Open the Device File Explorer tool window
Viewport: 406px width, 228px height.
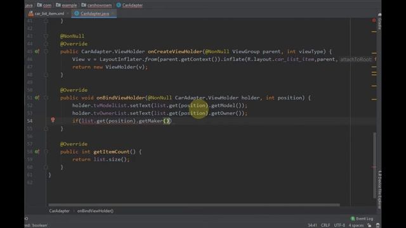(379, 189)
